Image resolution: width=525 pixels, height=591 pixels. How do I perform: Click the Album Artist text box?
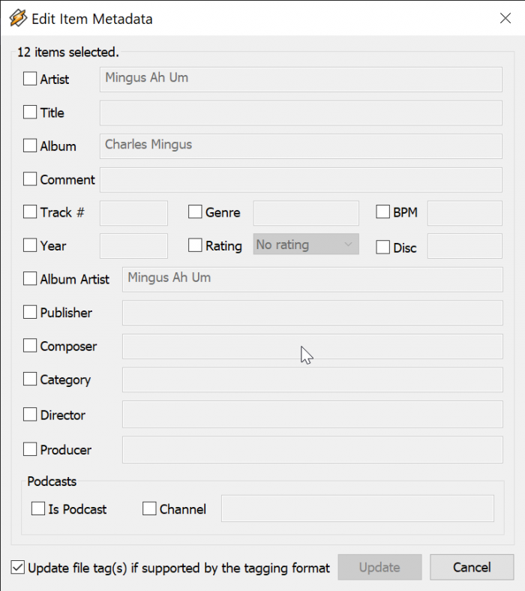(312, 279)
